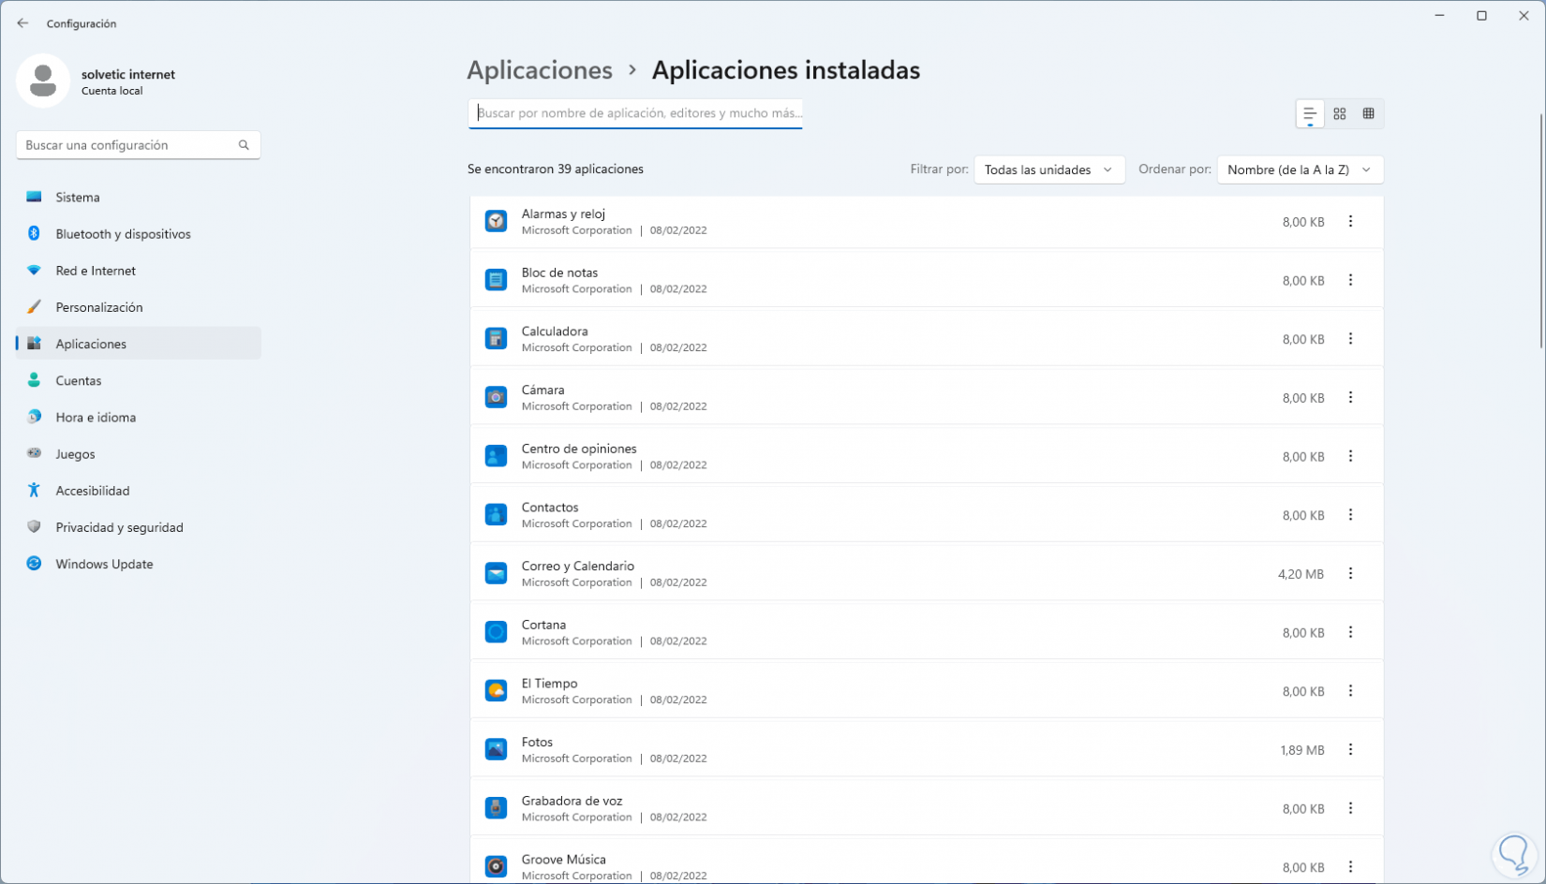The width and height of the screenshot is (1546, 884).
Task: Maximize the Configuración window
Action: 1481,16
